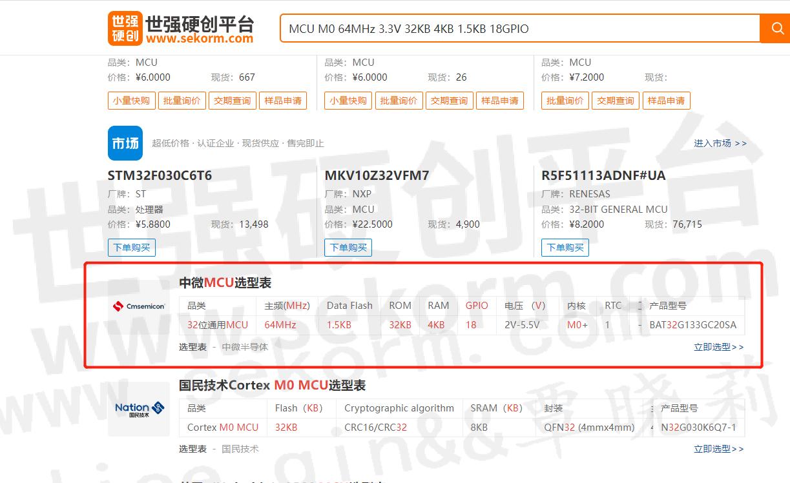
Task: Click the 中微半导体 source label
Action: (245, 347)
